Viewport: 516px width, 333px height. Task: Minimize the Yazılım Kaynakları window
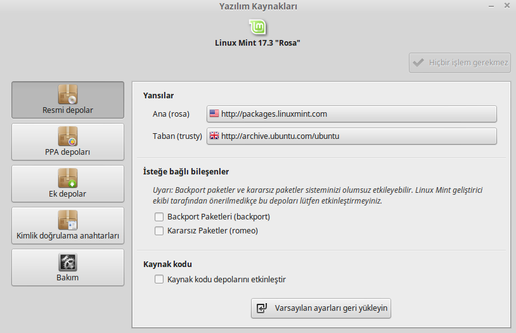point(491,6)
